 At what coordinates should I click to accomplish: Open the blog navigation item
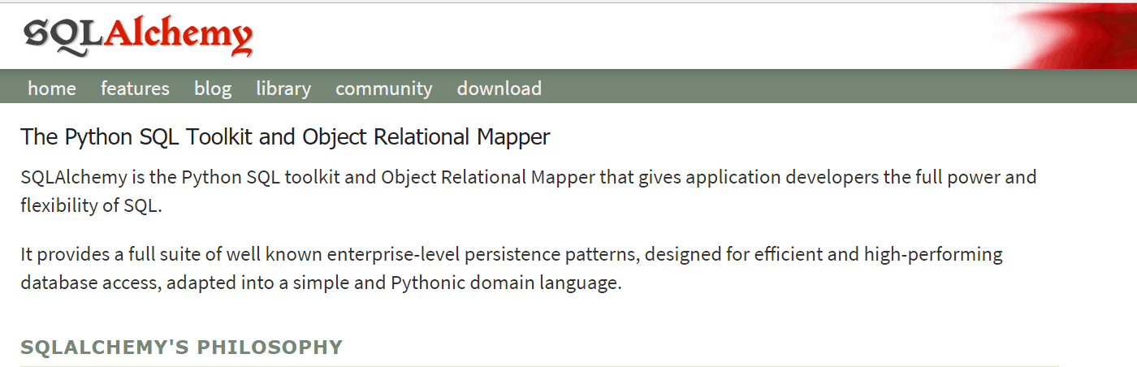point(213,89)
